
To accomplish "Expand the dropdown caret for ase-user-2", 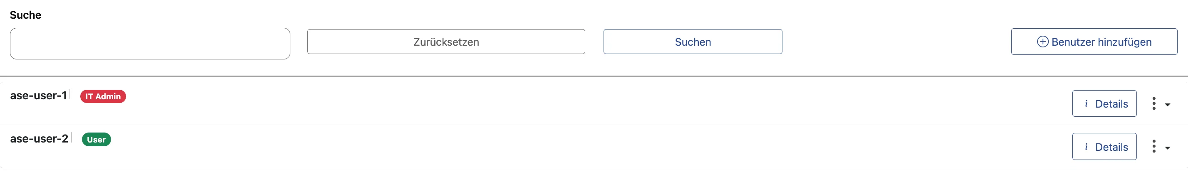I will pyautogui.click(x=1167, y=148).
